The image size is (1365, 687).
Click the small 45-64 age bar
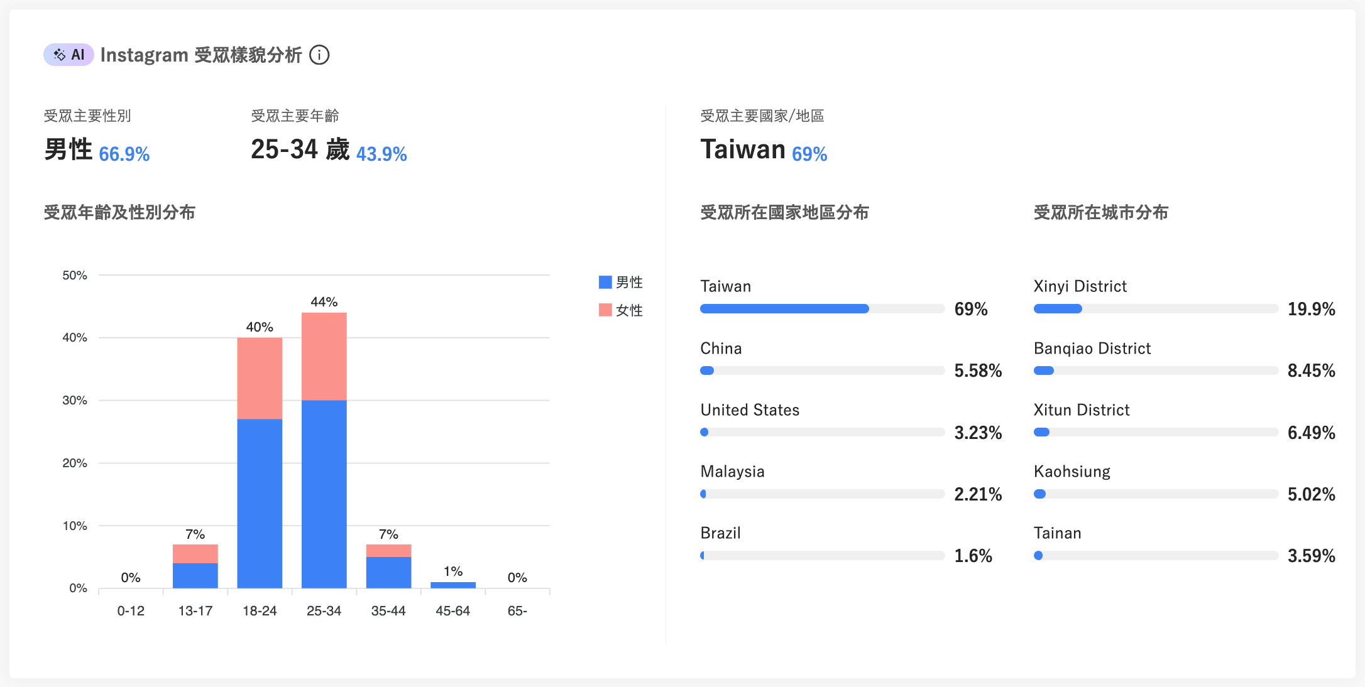(453, 585)
